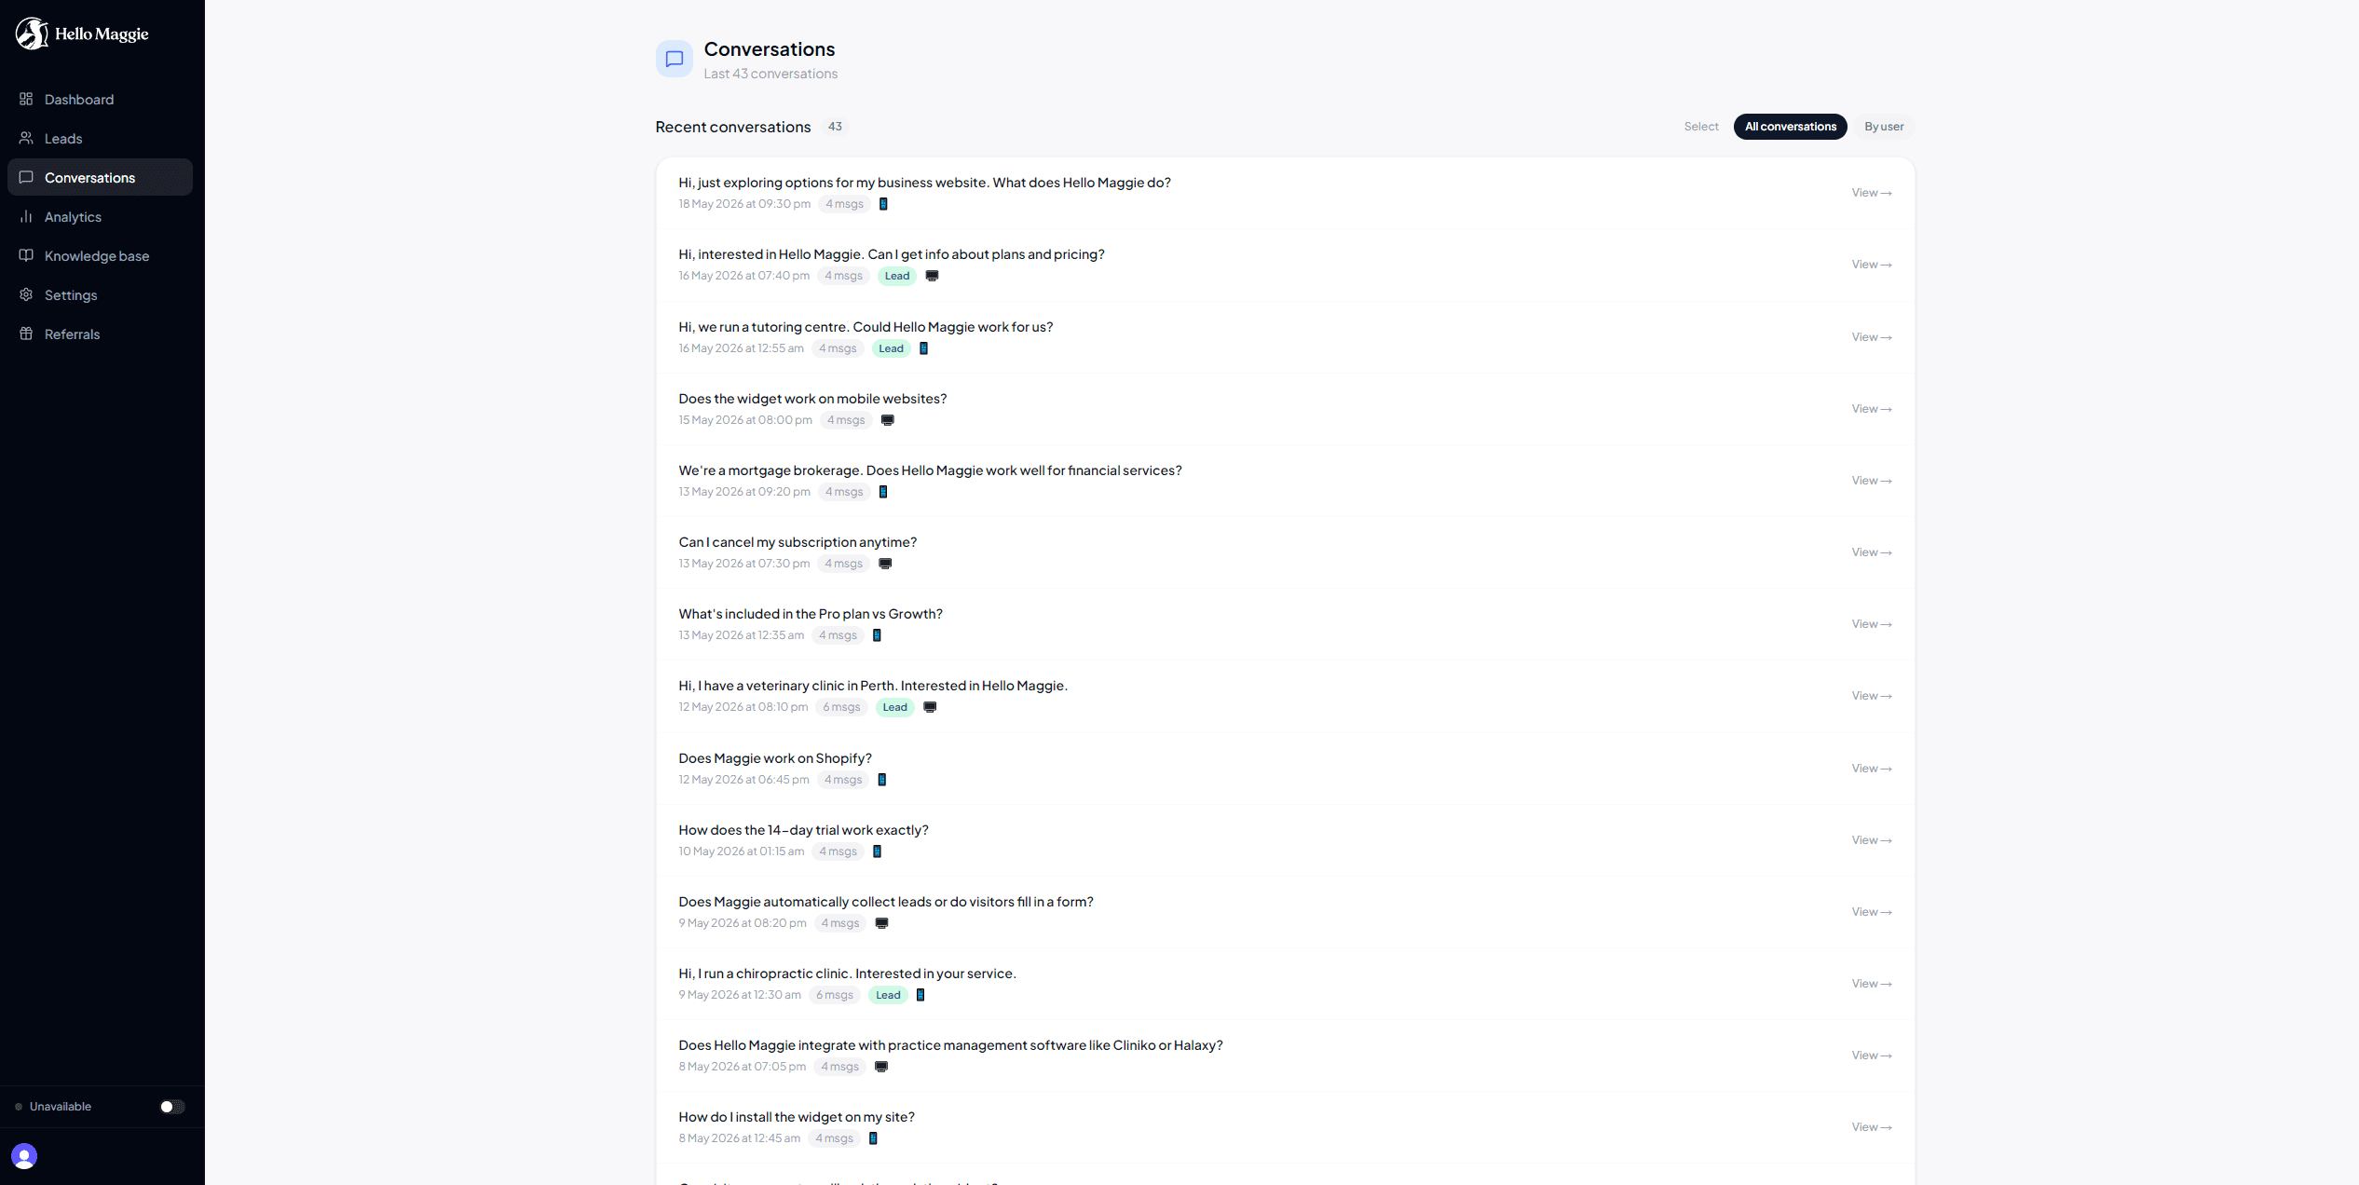The image size is (2359, 1185).
Task: Click mobile icon on Pro plan vs Growth conversation
Action: [877, 635]
